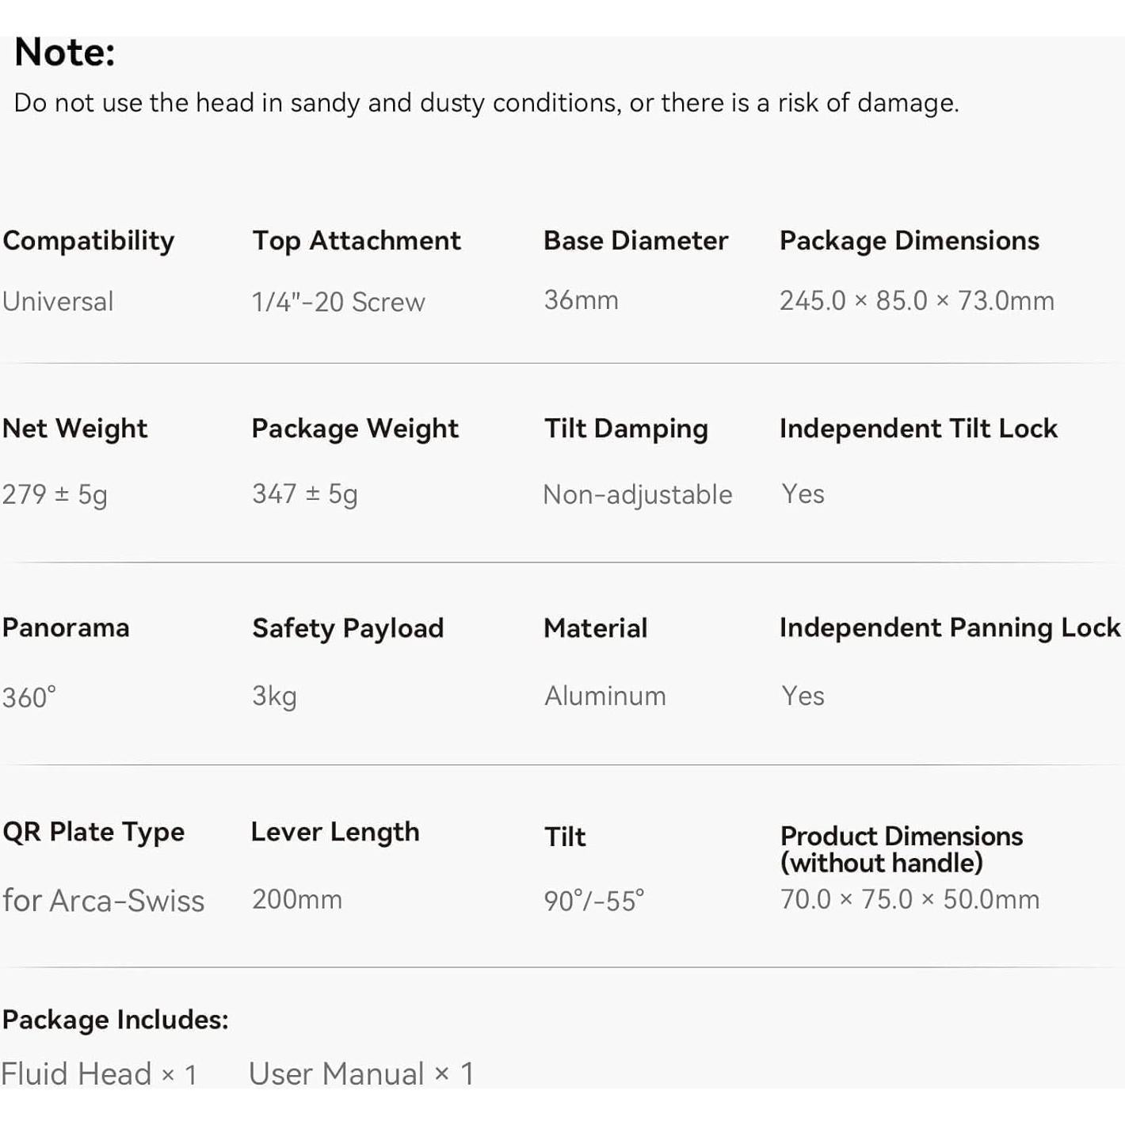This screenshot has width=1125, height=1125.
Task: Click the sandy and dusty conditions warning text
Action: [486, 103]
